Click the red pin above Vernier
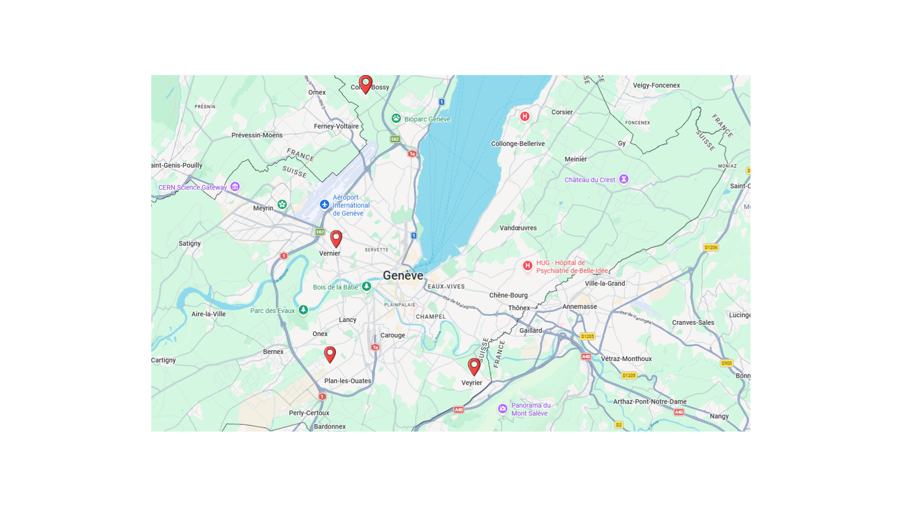Viewport: 902px width, 507px height. pos(336,239)
